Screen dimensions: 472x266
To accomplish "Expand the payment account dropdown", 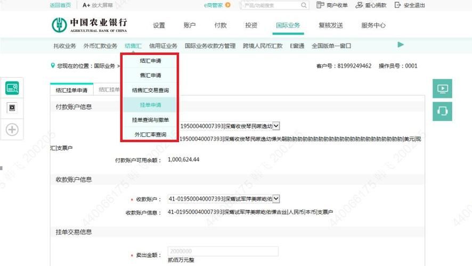I will (276, 126).
